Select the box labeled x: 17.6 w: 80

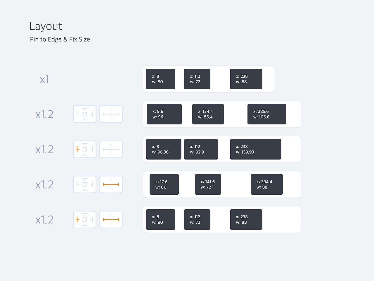(164, 184)
